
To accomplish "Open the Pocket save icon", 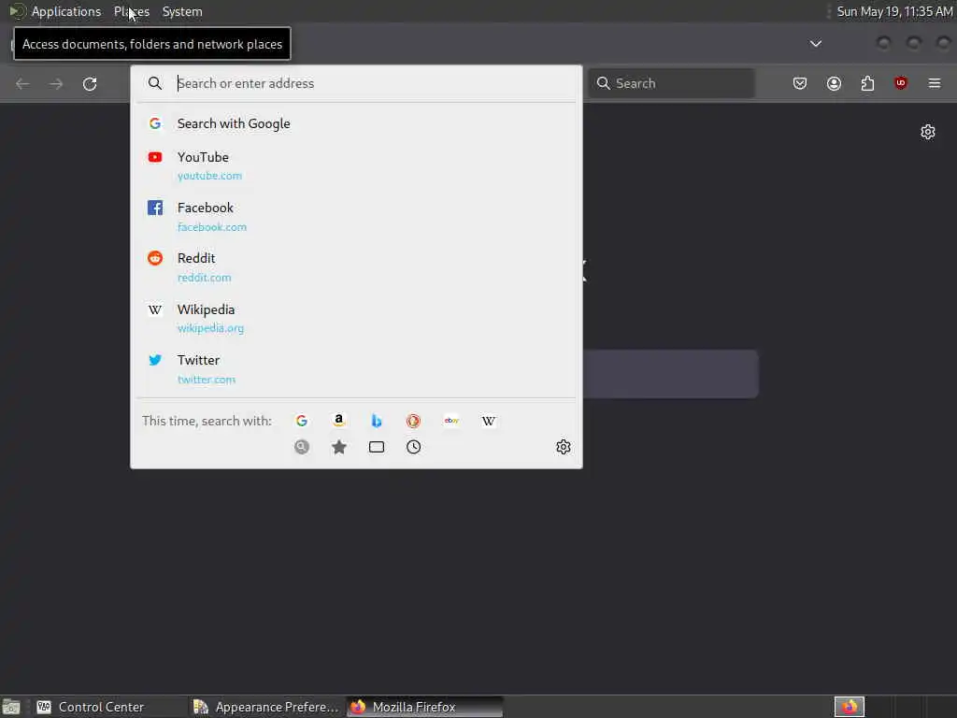I will [800, 83].
